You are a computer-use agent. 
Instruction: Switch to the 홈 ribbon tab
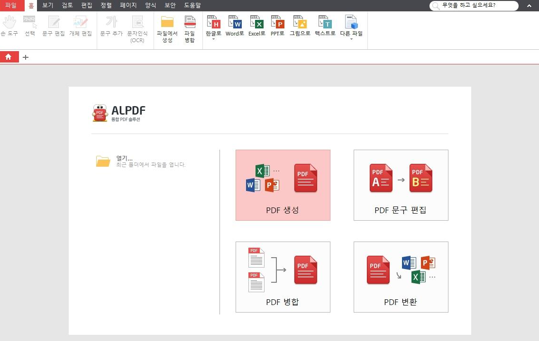[x=31, y=6]
